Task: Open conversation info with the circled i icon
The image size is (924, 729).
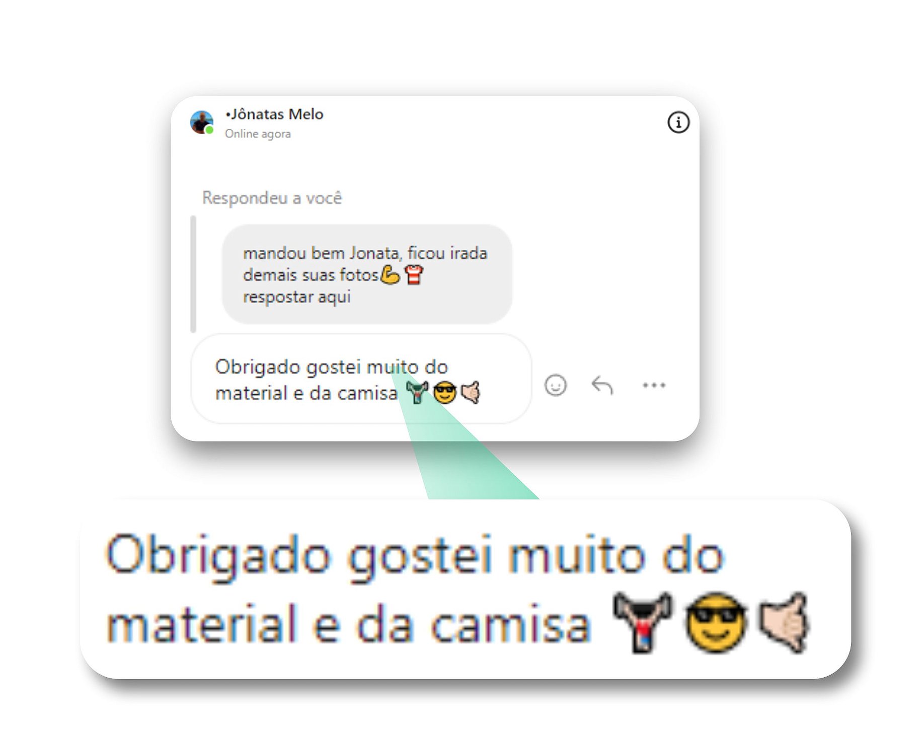Action: (x=678, y=122)
